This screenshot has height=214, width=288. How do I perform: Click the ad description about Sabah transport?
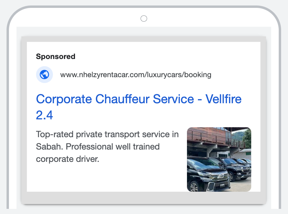click(107, 147)
